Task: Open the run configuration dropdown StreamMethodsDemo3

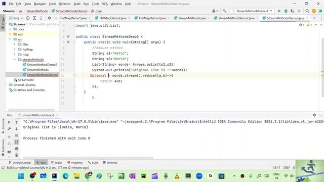Action: [252, 11]
